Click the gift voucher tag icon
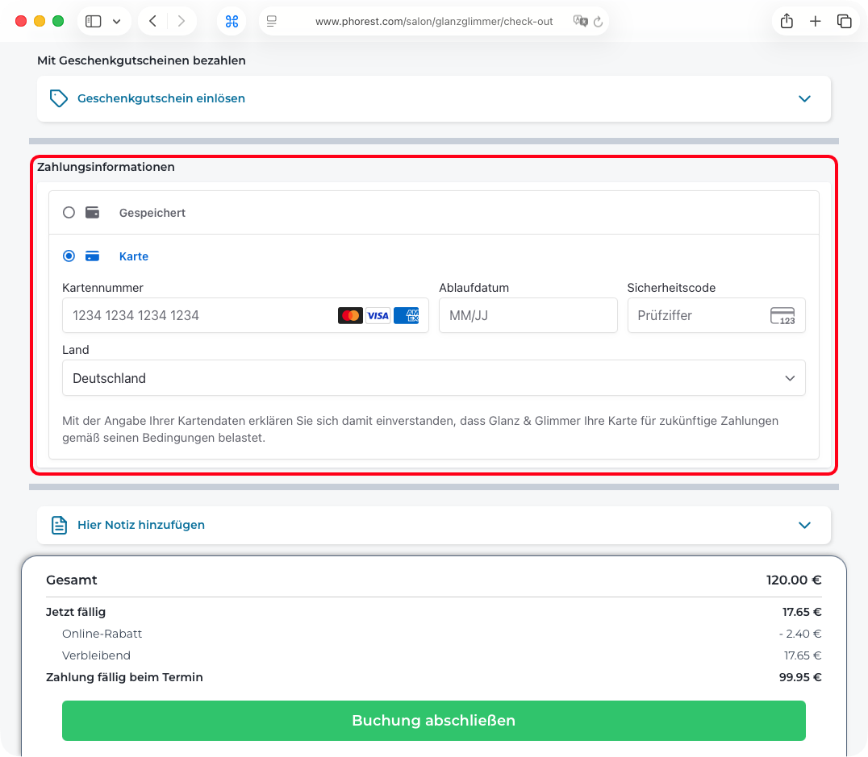Screen dimensions: 868x757 (x=59, y=98)
